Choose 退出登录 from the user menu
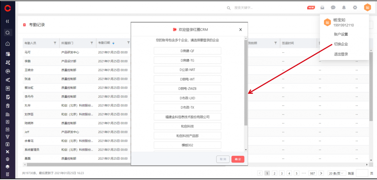This screenshot has height=180, width=377. 341,54
